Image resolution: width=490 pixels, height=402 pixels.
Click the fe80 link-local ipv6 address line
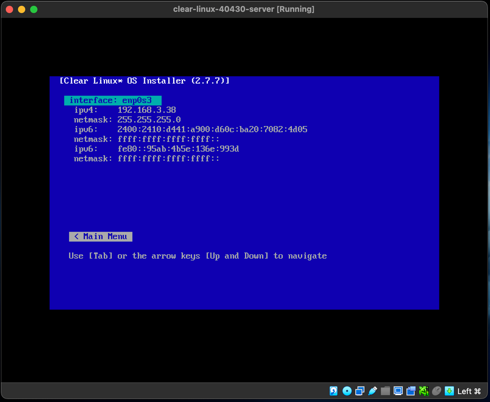156,149
